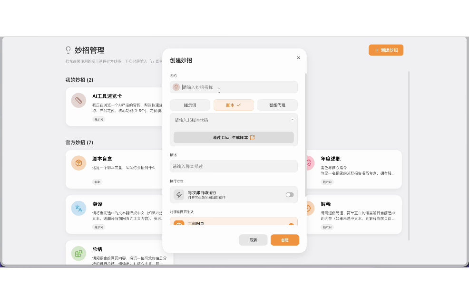Select the 脚本 tab
This screenshot has height=304, width=469.
(x=234, y=105)
